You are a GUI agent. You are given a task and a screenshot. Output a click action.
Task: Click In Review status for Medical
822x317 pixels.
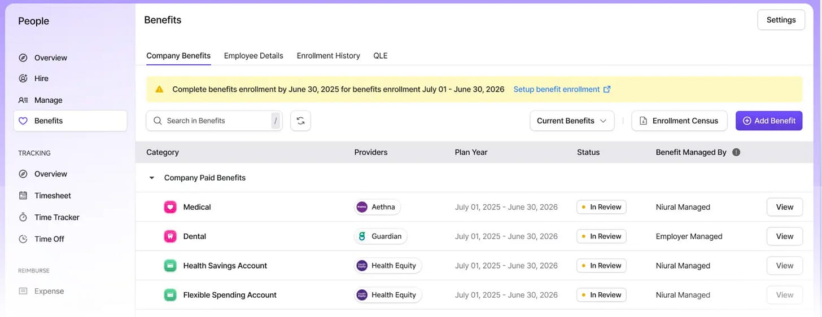(x=601, y=207)
